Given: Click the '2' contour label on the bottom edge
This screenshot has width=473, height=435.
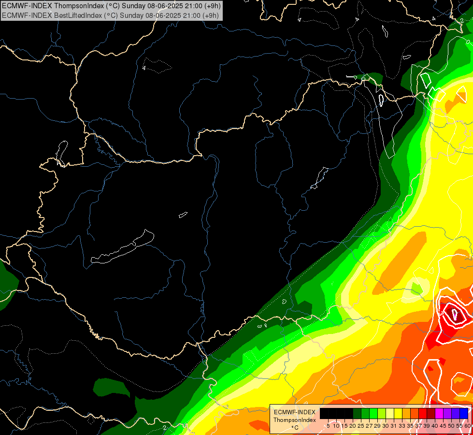Looking at the screenshot, I should (165, 428).
